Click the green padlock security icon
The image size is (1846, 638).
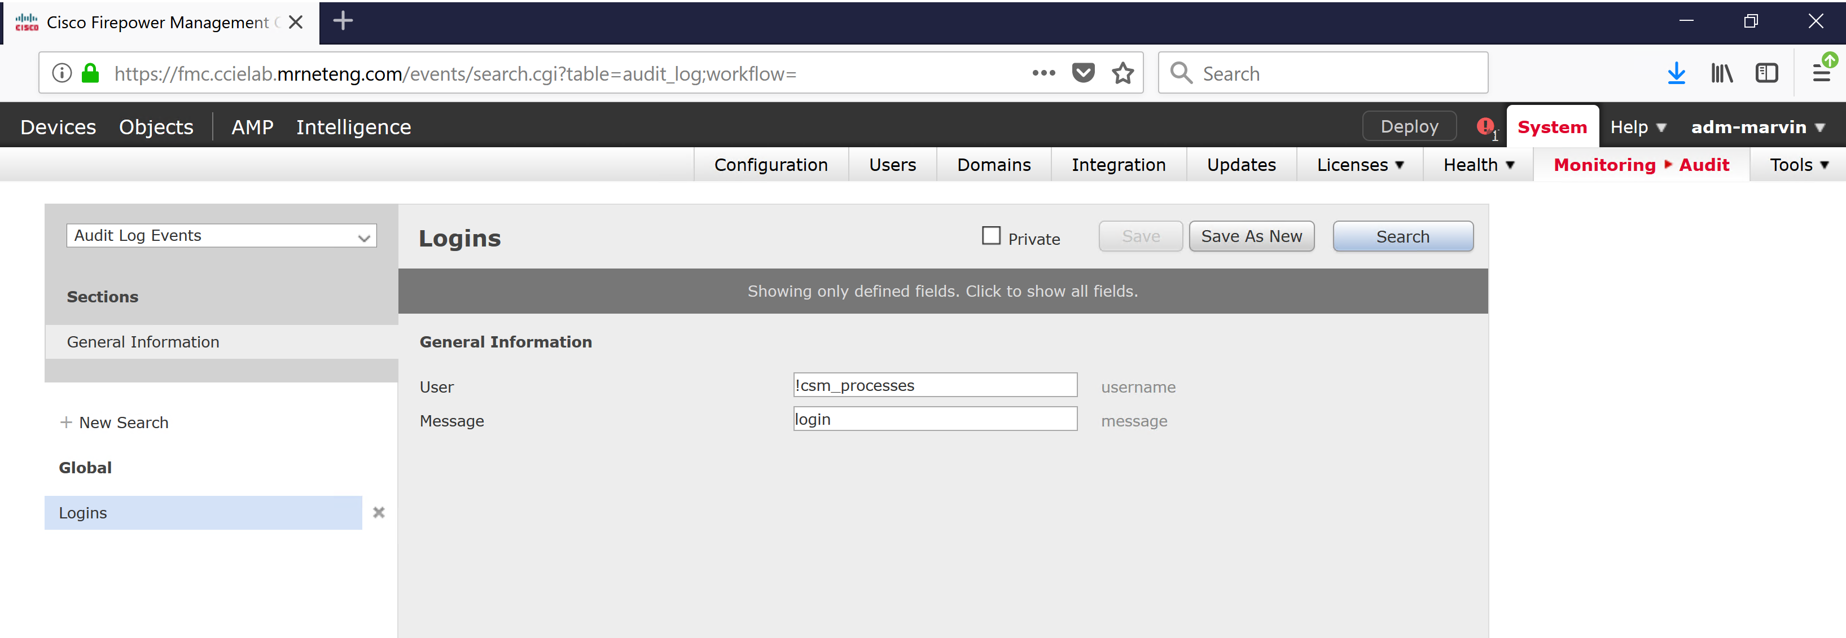click(x=90, y=73)
